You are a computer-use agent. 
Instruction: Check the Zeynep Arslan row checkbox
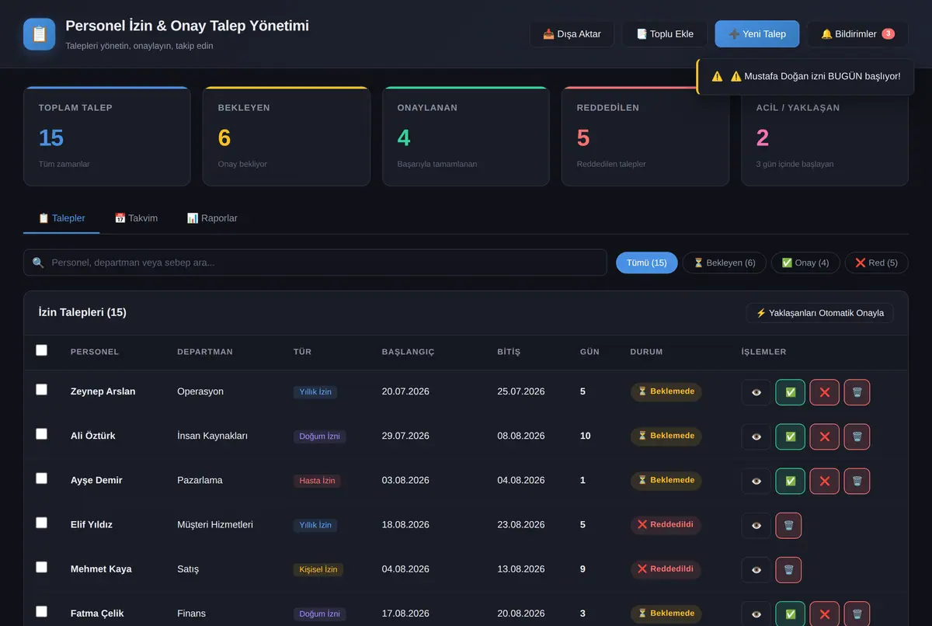click(41, 390)
